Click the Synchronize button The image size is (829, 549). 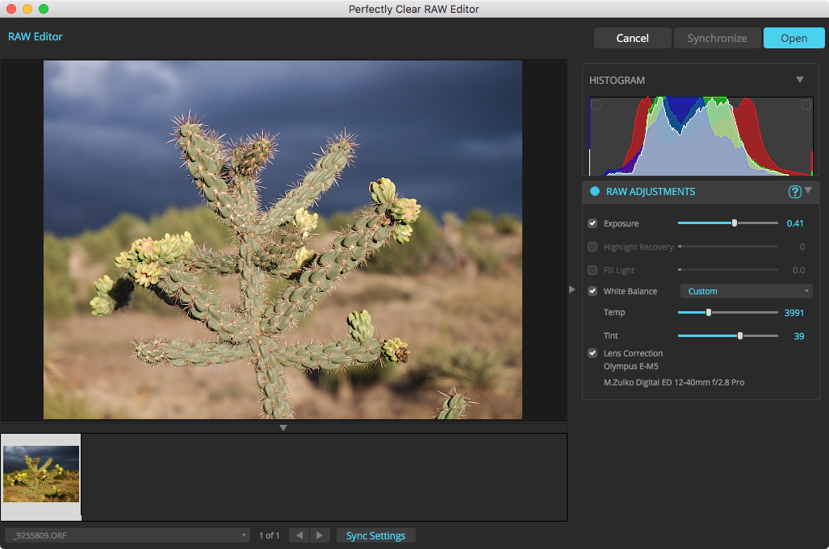click(717, 37)
